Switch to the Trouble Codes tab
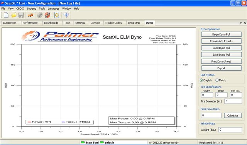 click(x=113, y=23)
